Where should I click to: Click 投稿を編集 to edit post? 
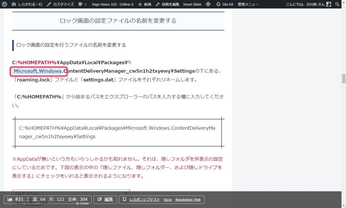[x=167, y=4]
